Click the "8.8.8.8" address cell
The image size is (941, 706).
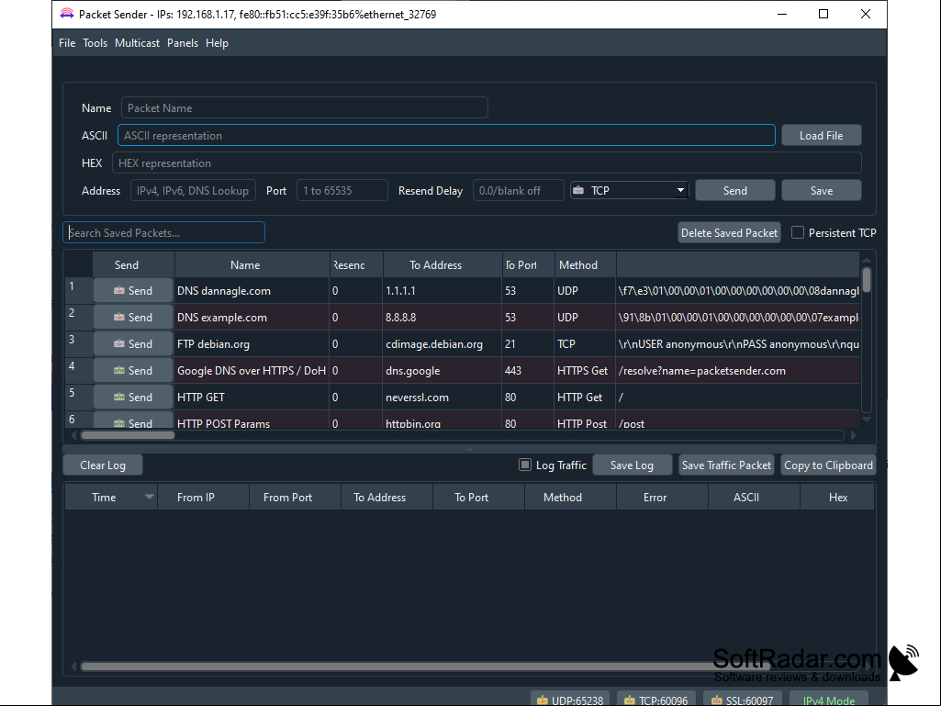pos(442,317)
